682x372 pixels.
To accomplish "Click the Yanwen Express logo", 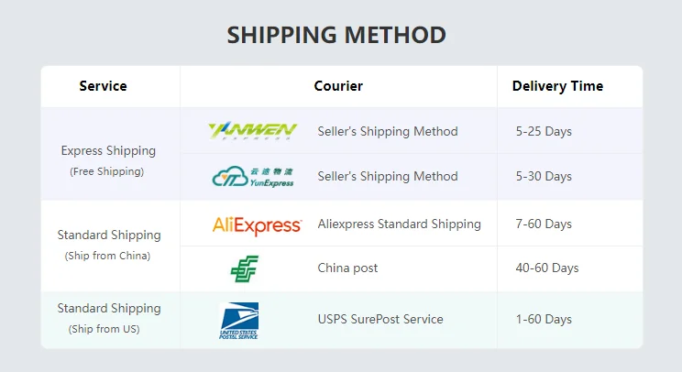I will tap(252, 131).
